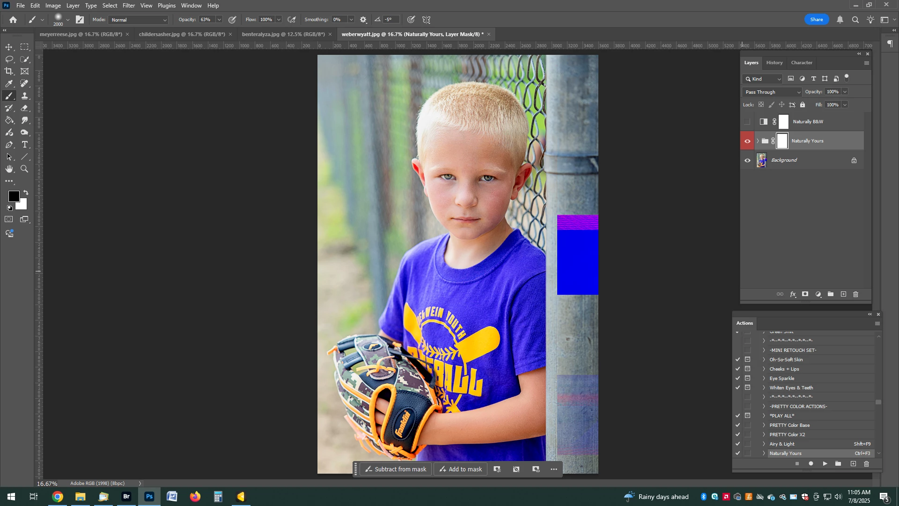Click the Play action button
The width and height of the screenshot is (899, 506).
pos(825,464)
